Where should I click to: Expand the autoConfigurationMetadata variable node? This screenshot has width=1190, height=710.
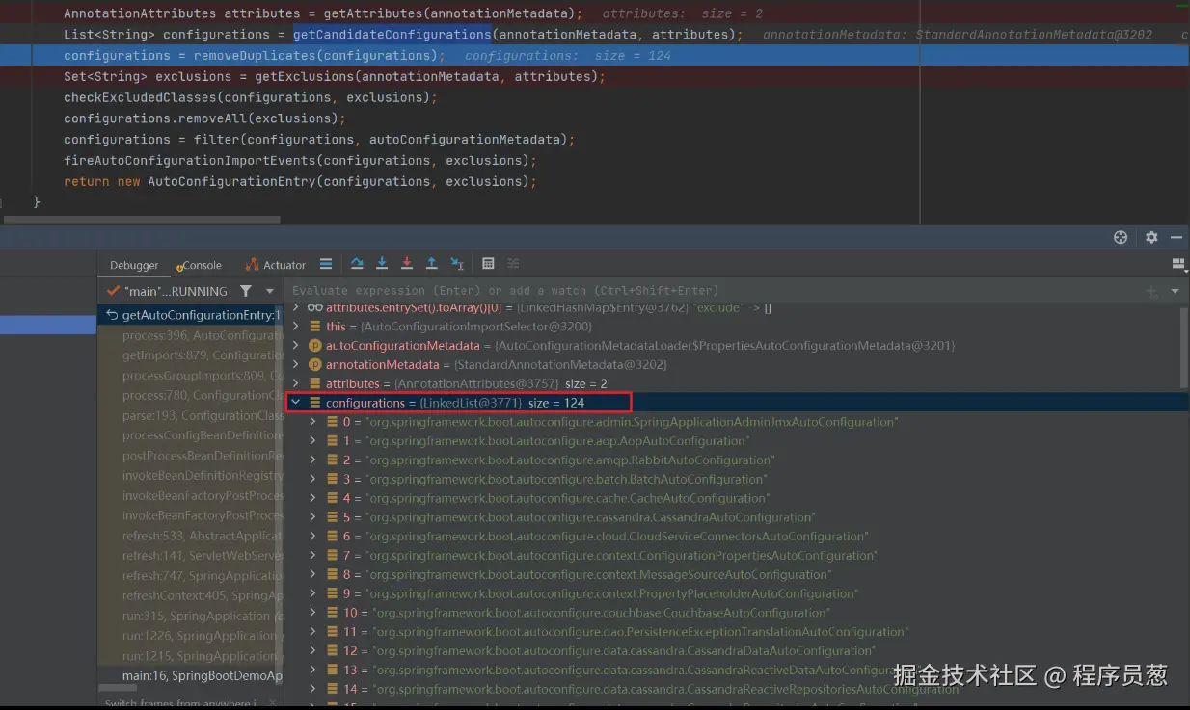[x=296, y=345]
